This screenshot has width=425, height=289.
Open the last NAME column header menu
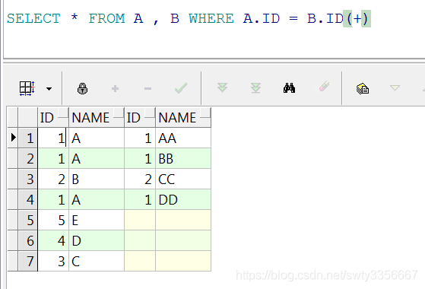click(x=205, y=113)
